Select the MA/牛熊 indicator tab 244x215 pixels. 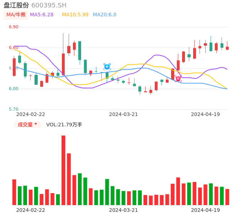click(x=16, y=15)
